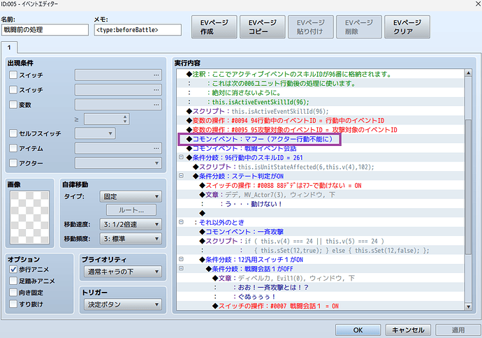Collapse the 条件分岐 12汎用スイッチ1がON branch
Screen dimensions: 482x338
(x=182, y=259)
